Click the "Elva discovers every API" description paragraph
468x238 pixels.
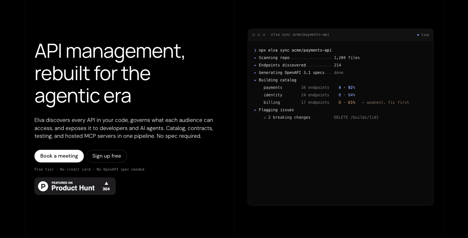pos(124,128)
